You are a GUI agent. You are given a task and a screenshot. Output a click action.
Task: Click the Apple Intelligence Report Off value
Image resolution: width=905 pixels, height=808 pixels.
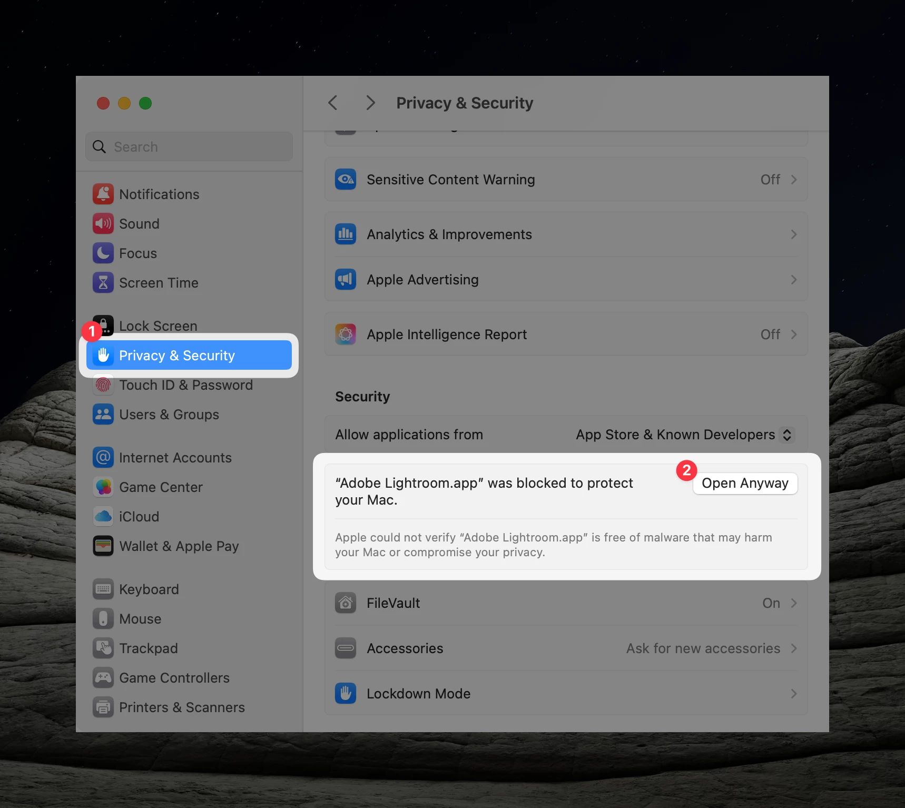coord(770,334)
